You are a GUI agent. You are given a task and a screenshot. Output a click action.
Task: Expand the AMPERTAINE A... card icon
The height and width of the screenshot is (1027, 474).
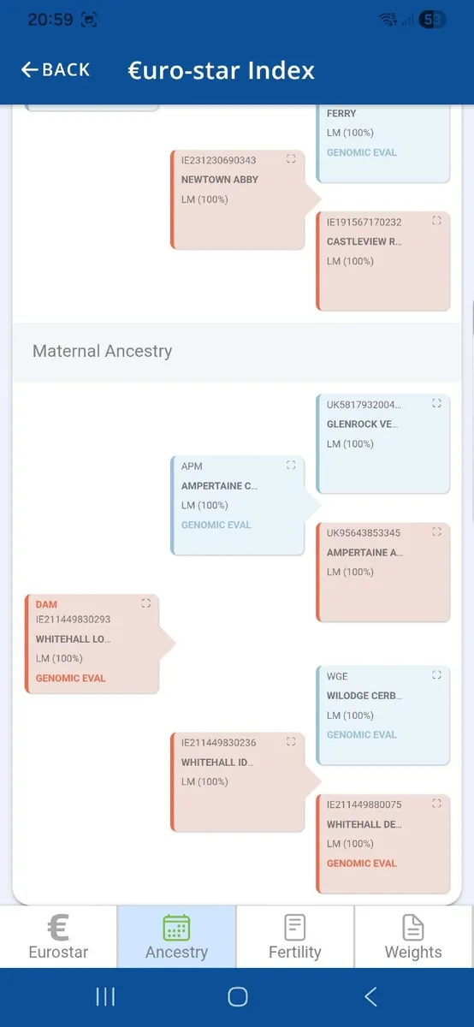(x=436, y=531)
